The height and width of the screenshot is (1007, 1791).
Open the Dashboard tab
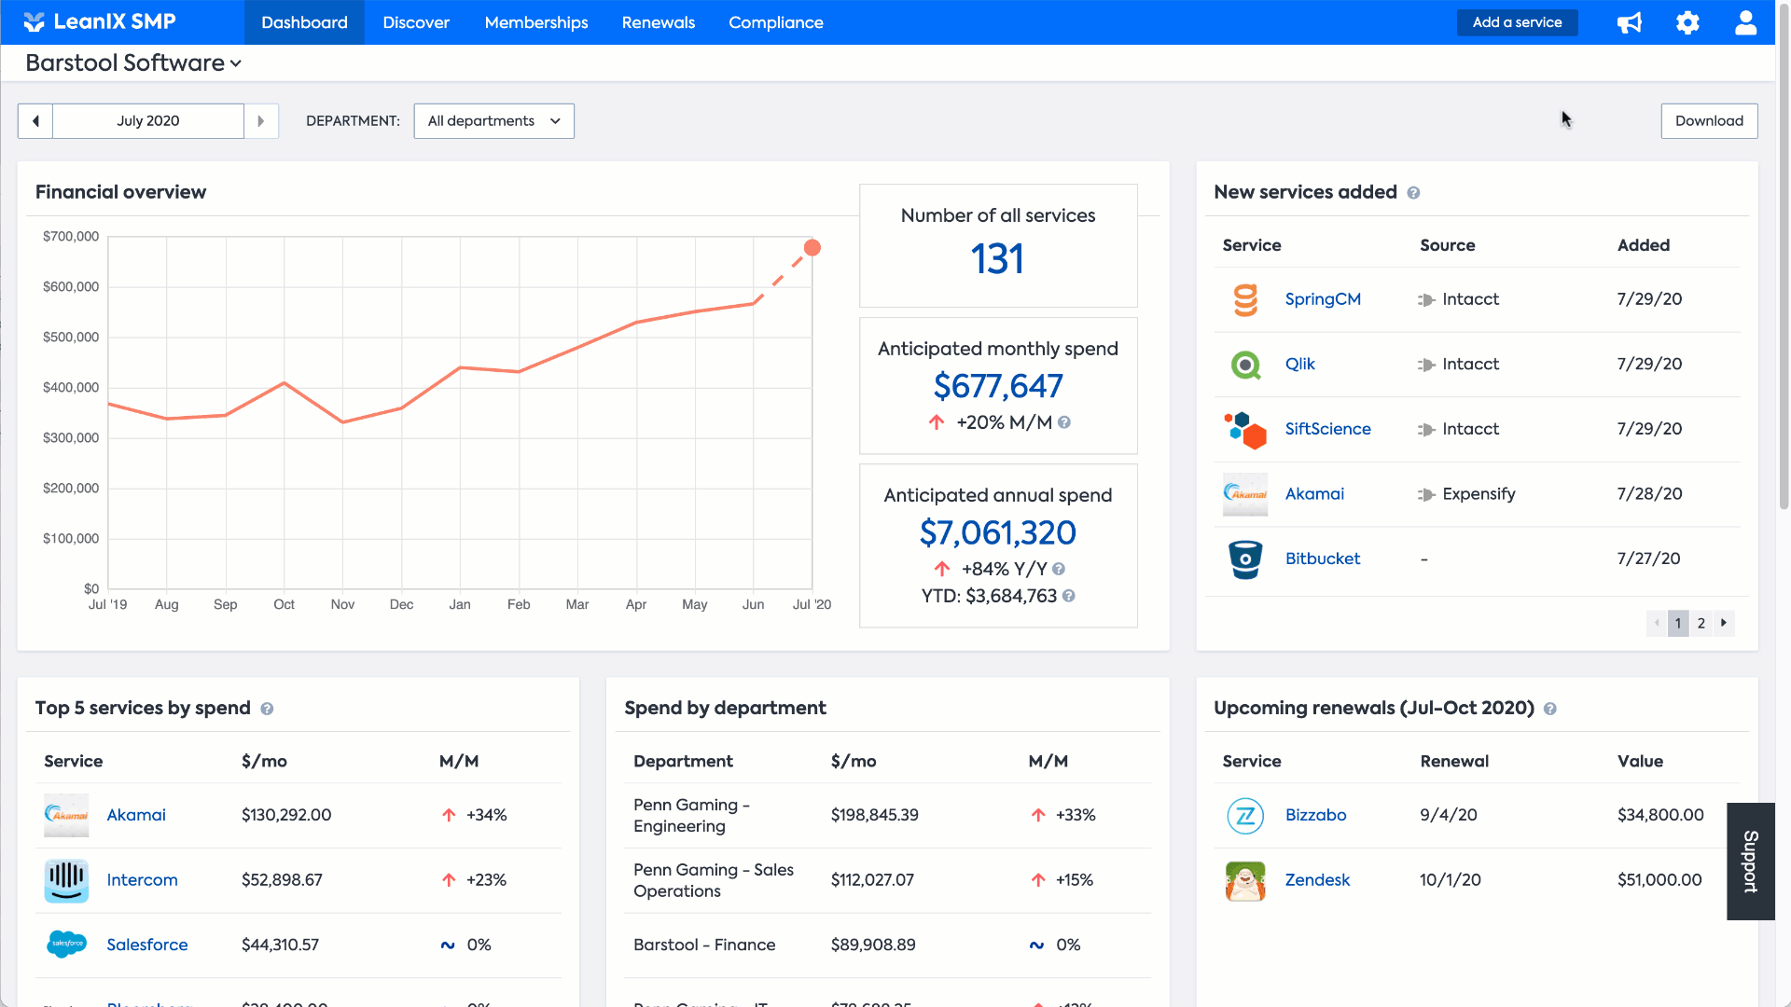[x=304, y=22]
